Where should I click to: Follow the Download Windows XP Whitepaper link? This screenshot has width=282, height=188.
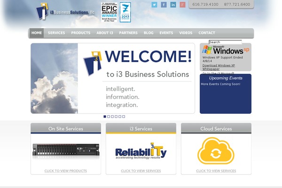219,67
